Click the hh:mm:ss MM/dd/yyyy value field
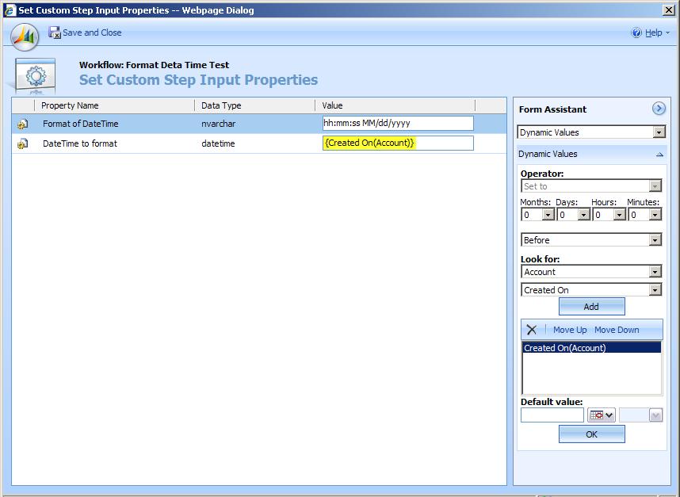This screenshot has height=497, width=680. [x=398, y=123]
